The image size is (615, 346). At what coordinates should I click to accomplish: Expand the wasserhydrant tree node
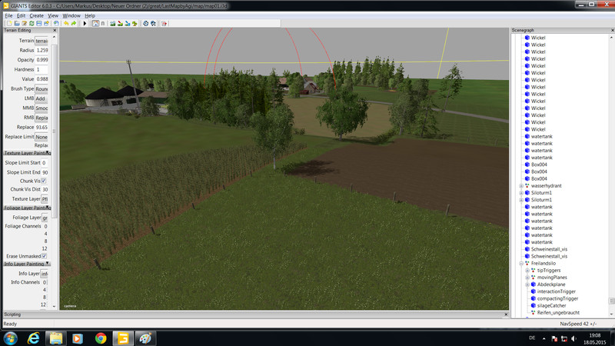520,185
